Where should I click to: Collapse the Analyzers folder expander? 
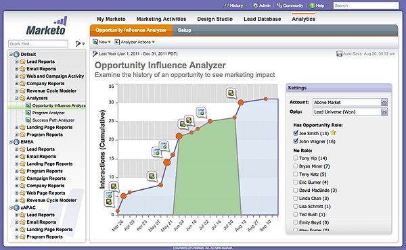16,98
